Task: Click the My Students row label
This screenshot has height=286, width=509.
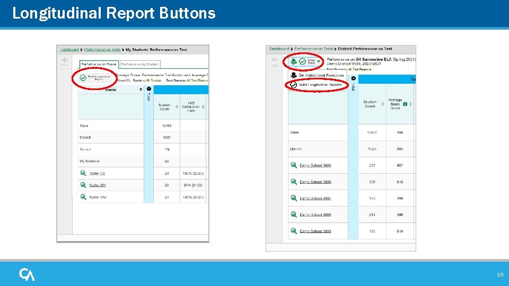Action: 90,161
